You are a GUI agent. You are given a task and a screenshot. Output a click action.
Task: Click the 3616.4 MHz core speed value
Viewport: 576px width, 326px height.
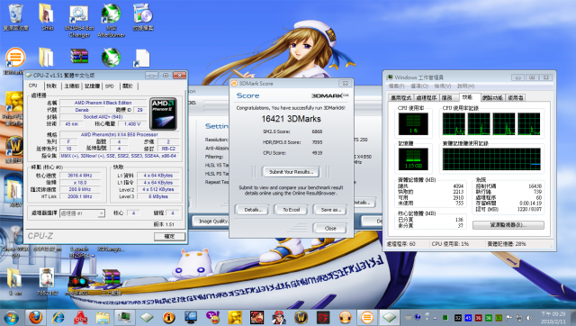[x=80, y=176]
